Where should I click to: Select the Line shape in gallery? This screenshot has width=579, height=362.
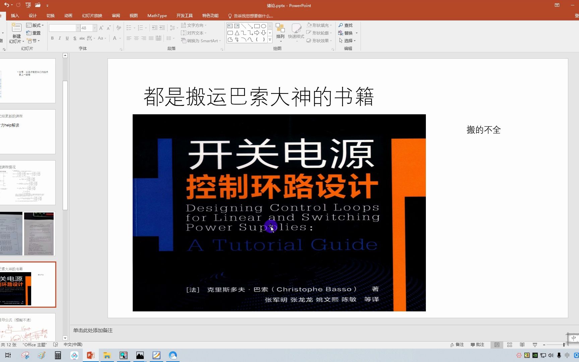[x=244, y=26]
